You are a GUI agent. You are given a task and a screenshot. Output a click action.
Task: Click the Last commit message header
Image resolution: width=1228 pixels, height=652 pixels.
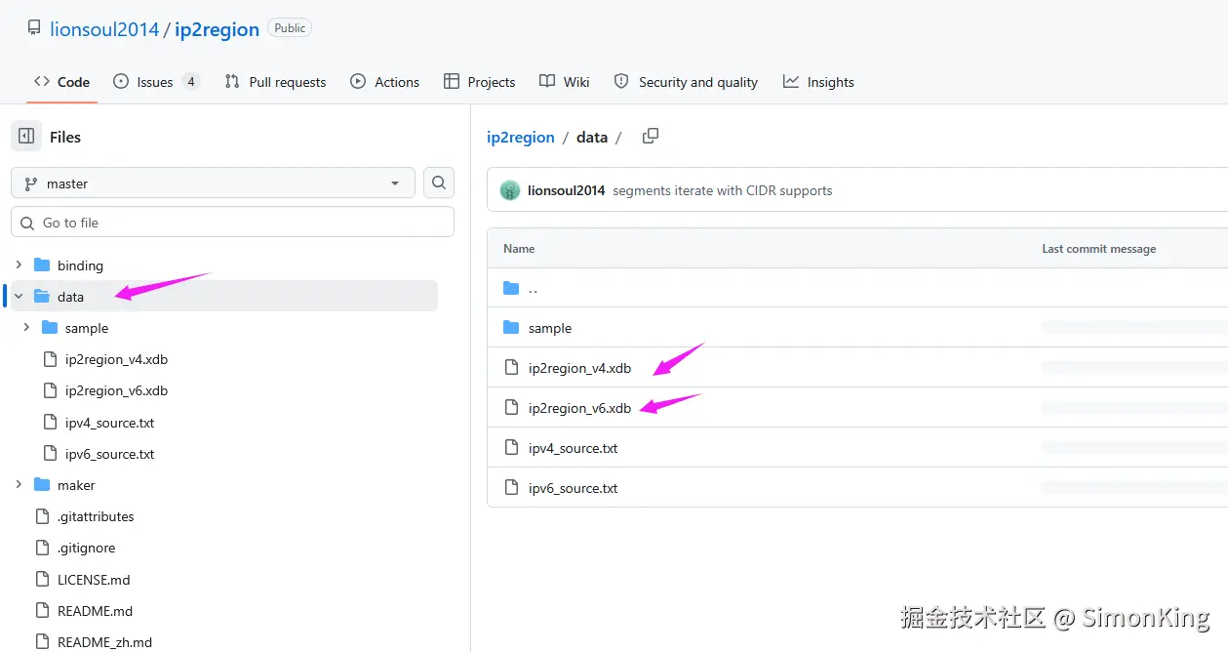coord(1099,249)
